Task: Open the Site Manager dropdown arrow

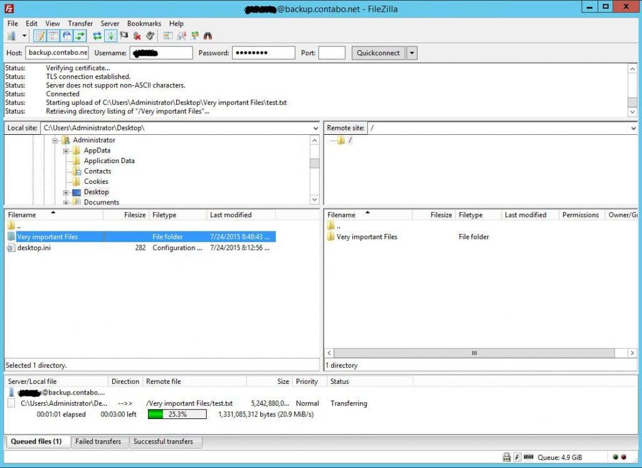Action: [24, 36]
